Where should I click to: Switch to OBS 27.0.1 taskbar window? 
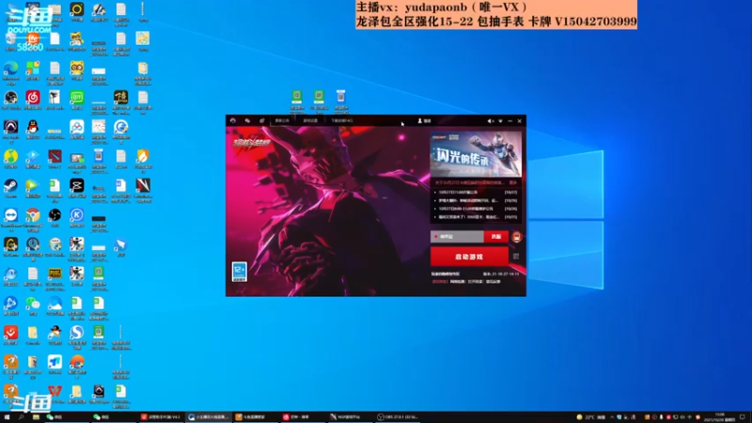coord(398,417)
